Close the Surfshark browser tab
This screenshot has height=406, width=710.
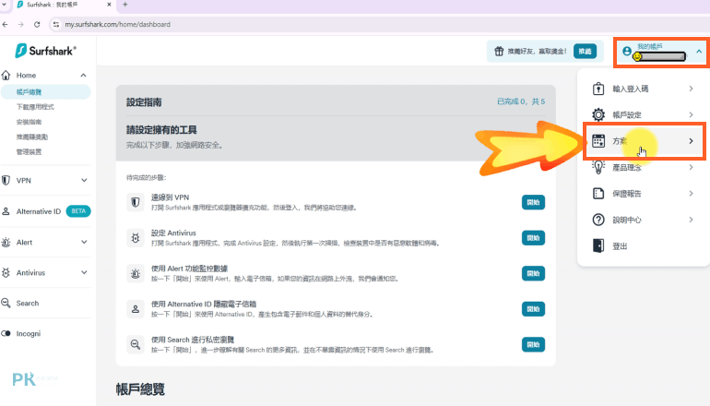[109, 5]
